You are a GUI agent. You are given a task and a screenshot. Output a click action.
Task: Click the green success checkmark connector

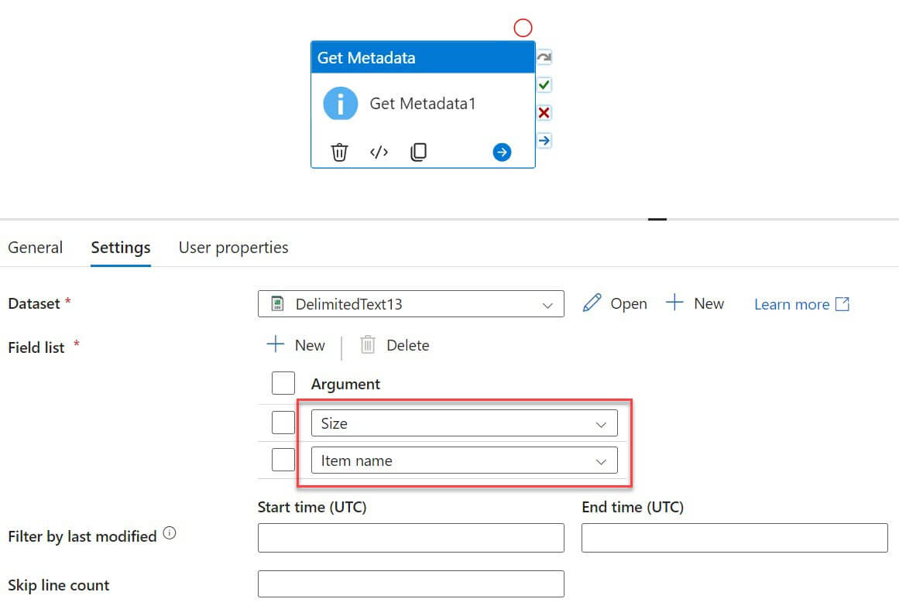pos(544,85)
